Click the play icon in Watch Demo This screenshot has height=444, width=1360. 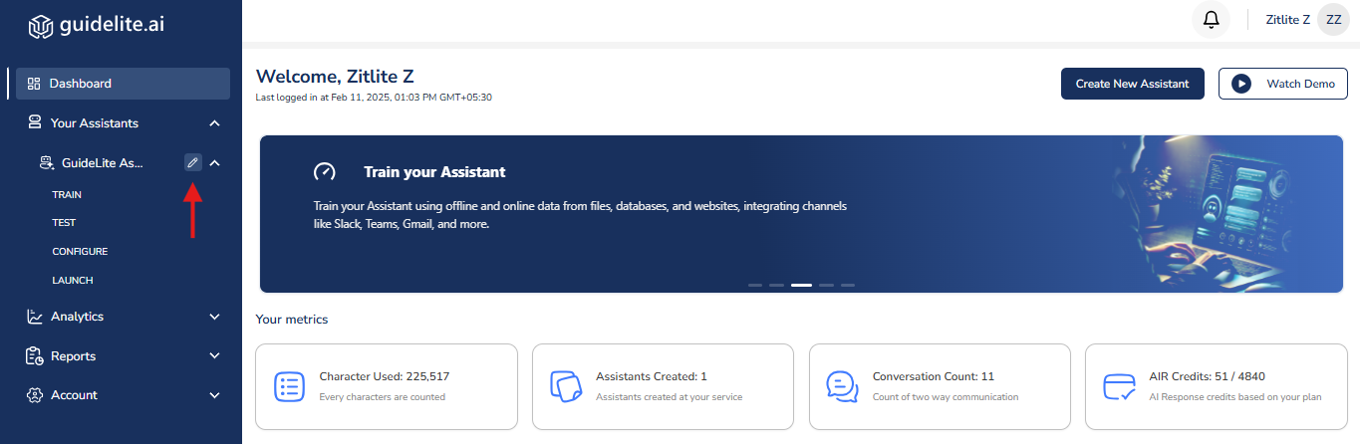(x=1240, y=84)
